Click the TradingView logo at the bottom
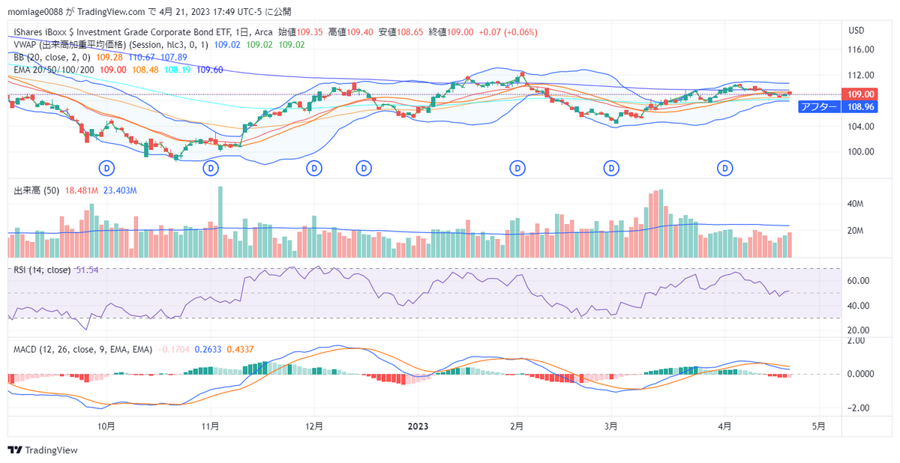The width and height of the screenshot is (900, 463). 43,450
